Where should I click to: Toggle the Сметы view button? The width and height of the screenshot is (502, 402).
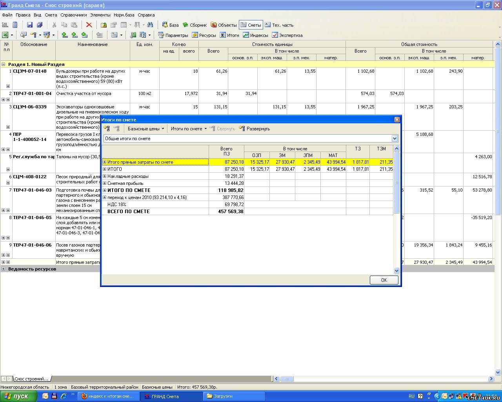coord(250,25)
